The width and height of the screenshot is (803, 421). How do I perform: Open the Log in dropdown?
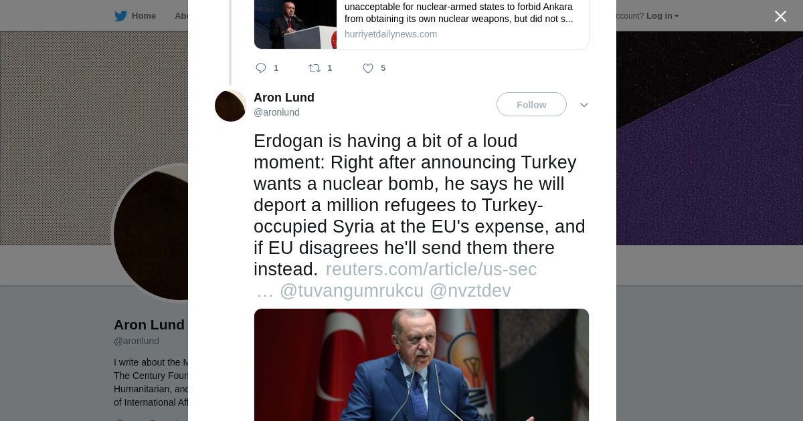click(x=662, y=16)
